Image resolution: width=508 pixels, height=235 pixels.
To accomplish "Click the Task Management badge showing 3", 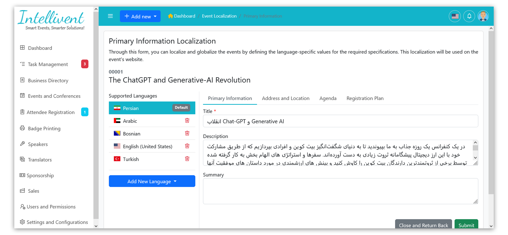I will pos(85,64).
